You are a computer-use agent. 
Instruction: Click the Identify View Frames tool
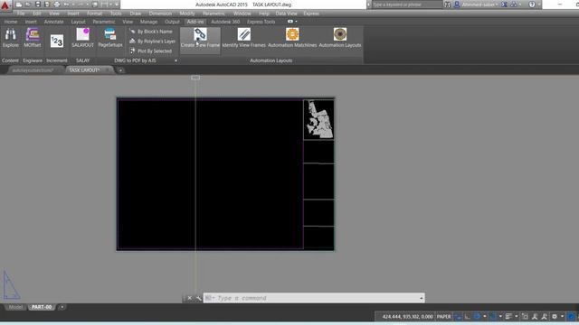[x=244, y=38]
